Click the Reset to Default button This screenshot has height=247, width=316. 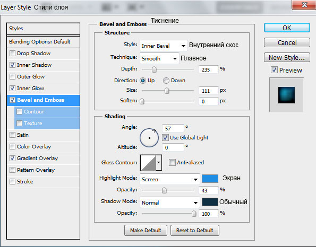coord(195,230)
